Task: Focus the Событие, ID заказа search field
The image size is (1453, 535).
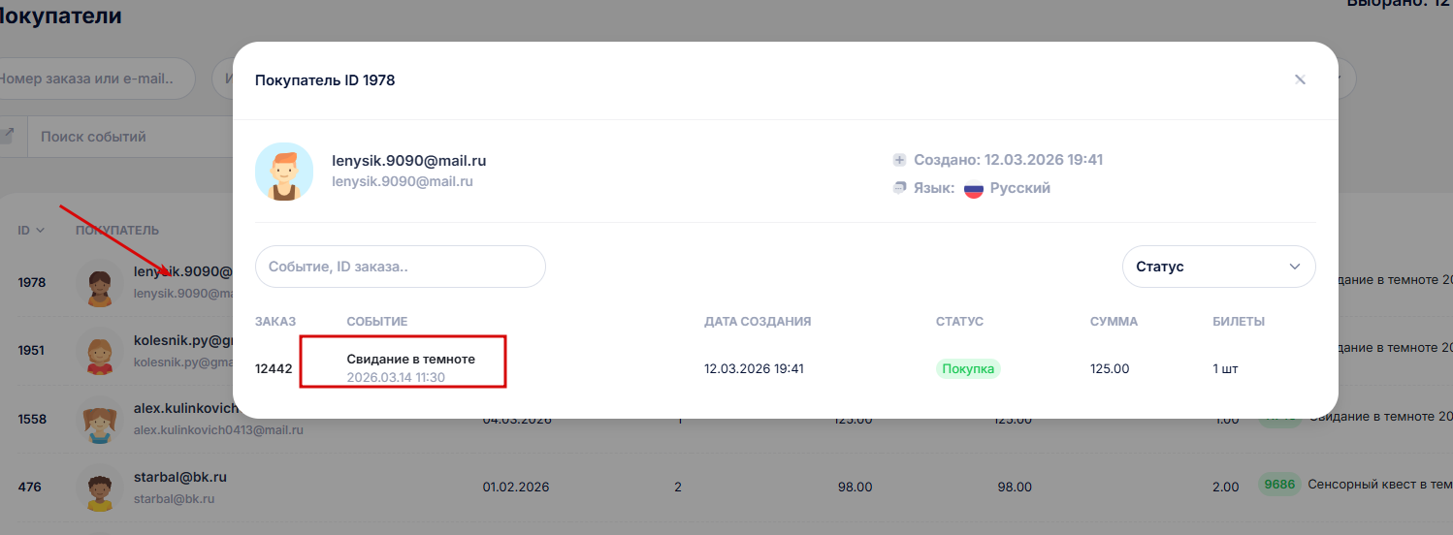Action: (400, 267)
